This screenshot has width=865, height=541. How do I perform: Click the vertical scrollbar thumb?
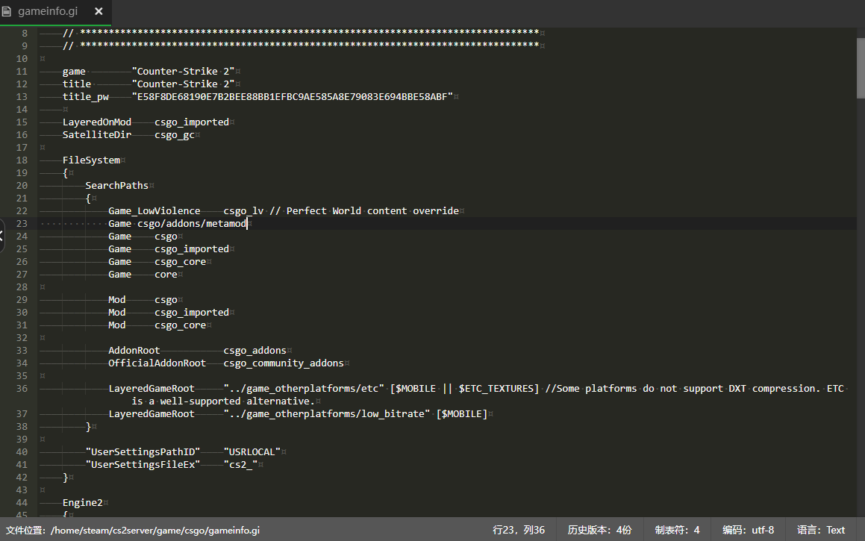point(861,68)
